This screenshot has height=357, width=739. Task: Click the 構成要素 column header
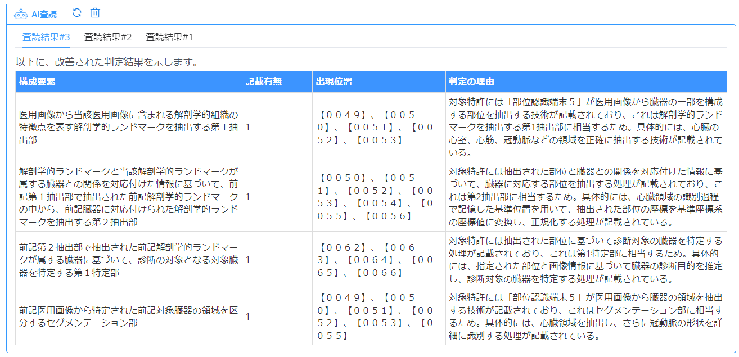[x=37, y=82]
